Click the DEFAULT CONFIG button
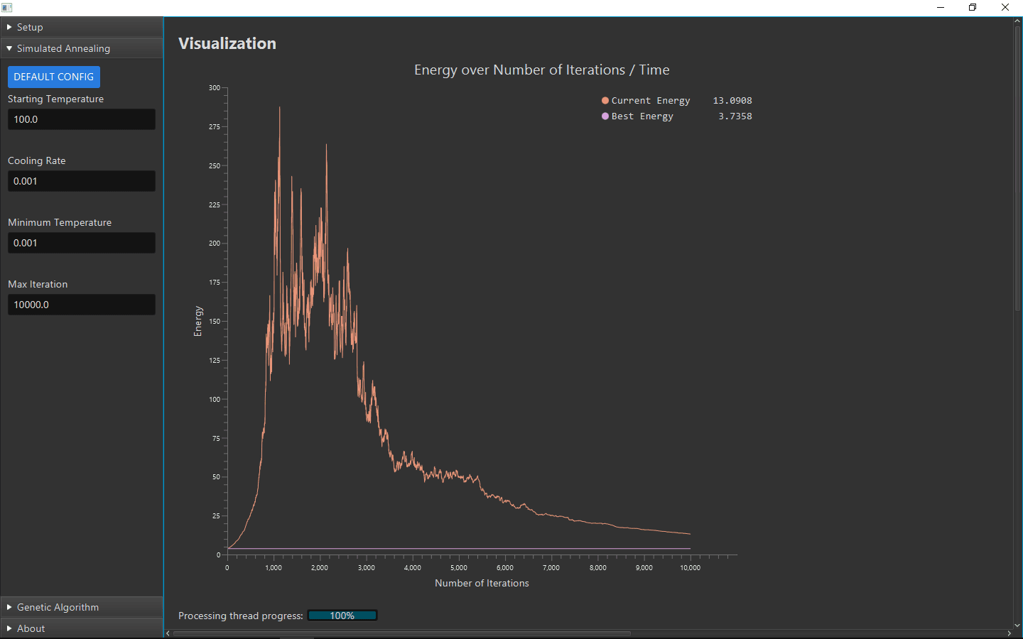Viewport: 1023px width, 639px height. pos(54,77)
